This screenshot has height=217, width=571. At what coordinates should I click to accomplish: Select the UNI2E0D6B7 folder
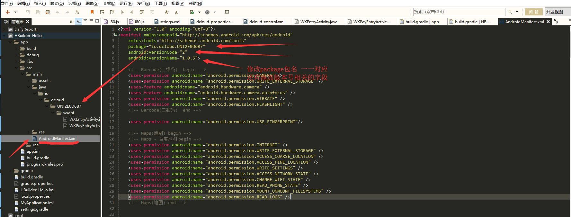coord(69,106)
